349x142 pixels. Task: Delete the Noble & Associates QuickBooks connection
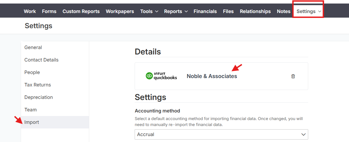point(293,76)
